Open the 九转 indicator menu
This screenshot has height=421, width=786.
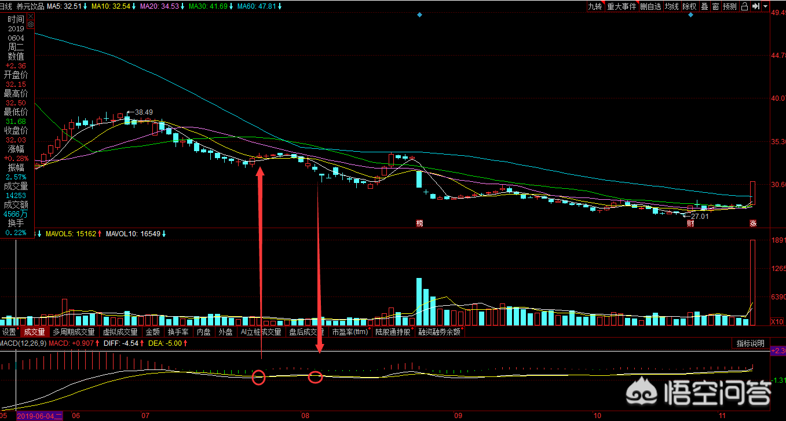pyautogui.click(x=595, y=6)
